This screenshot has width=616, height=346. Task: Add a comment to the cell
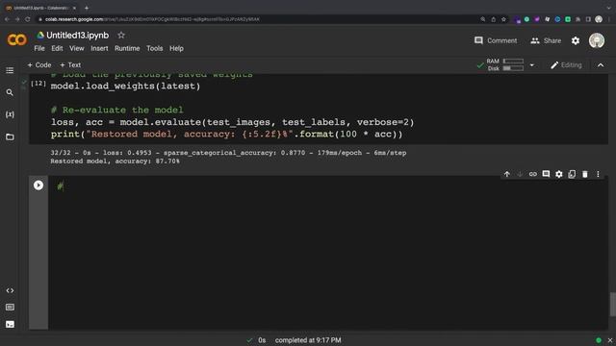(x=546, y=174)
